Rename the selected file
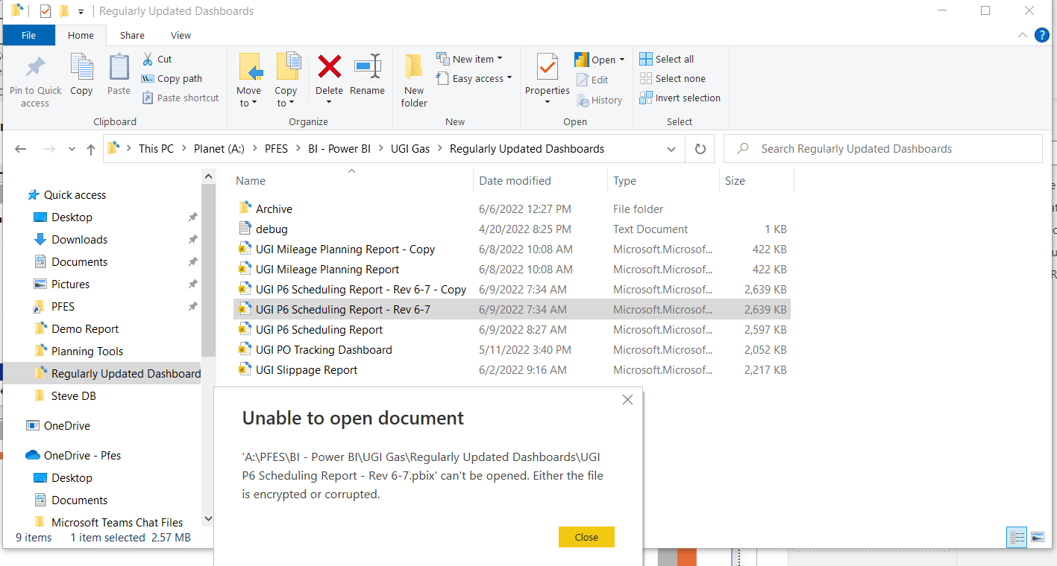Screen dimensions: 1057x566 [x=367, y=74]
